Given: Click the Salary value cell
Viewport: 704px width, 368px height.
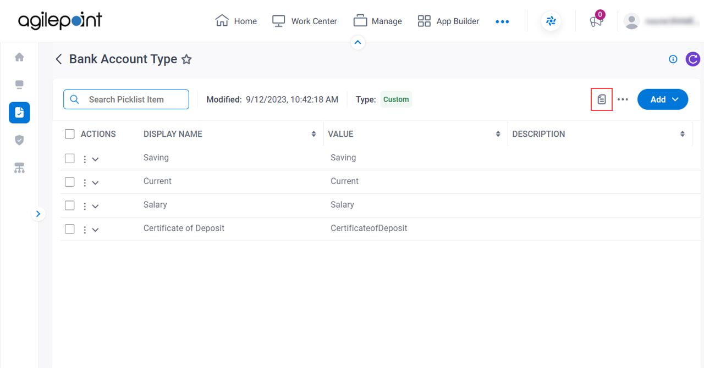Looking at the screenshot, I should tap(342, 204).
